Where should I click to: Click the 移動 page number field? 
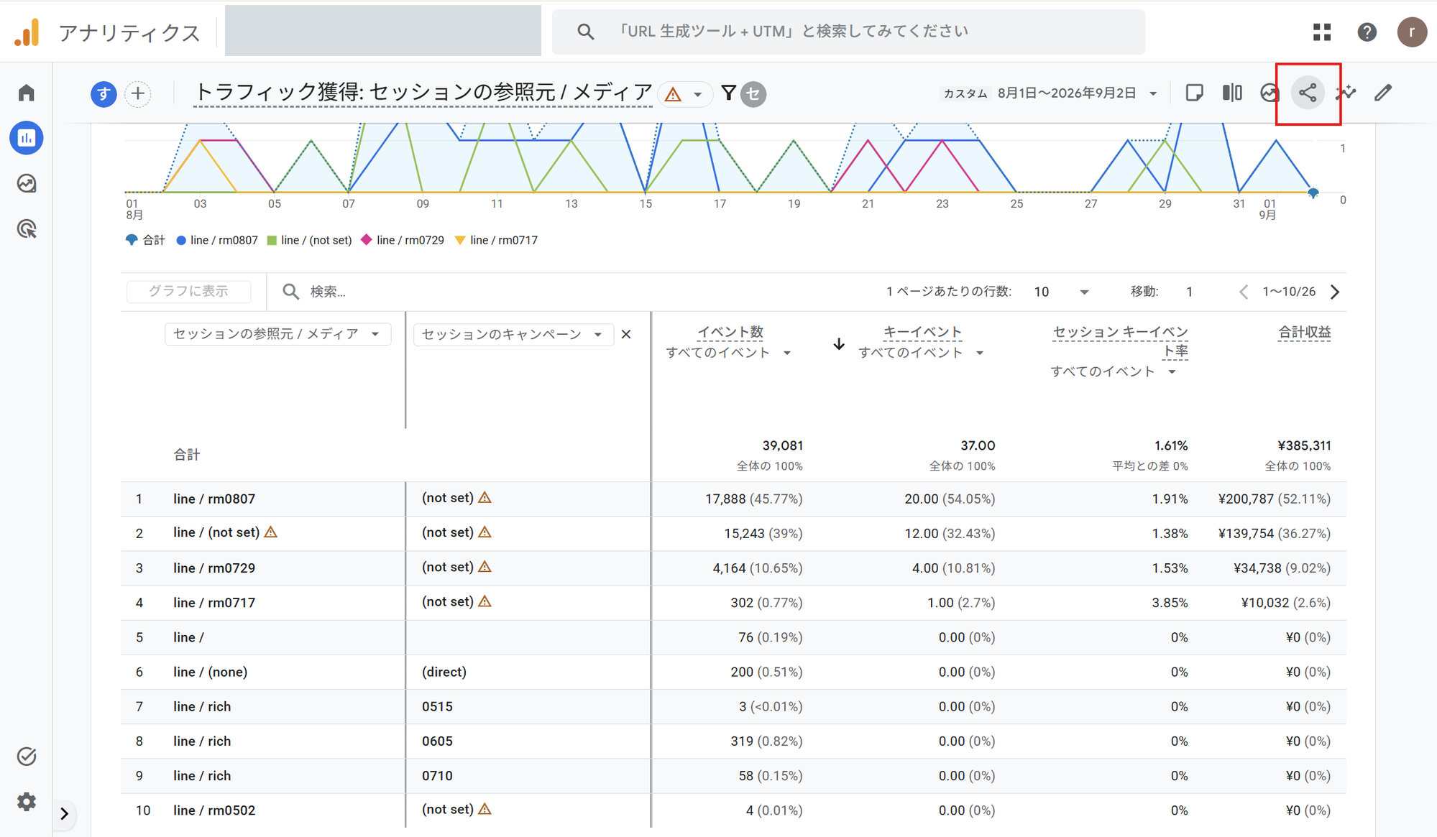point(1190,292)
